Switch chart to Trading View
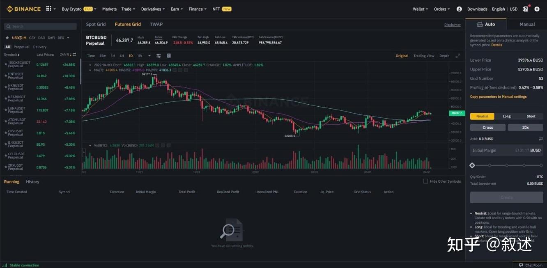The height and width of the screenshot is (268, 547). (424, 56)
